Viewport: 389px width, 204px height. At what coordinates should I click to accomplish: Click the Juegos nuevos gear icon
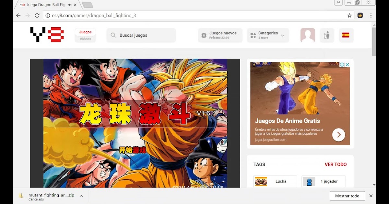coord(204,36)
